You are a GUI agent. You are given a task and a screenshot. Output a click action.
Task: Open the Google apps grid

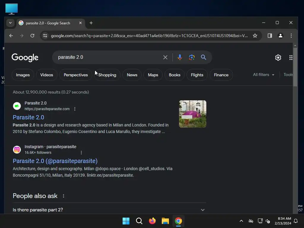pos(291,58)
